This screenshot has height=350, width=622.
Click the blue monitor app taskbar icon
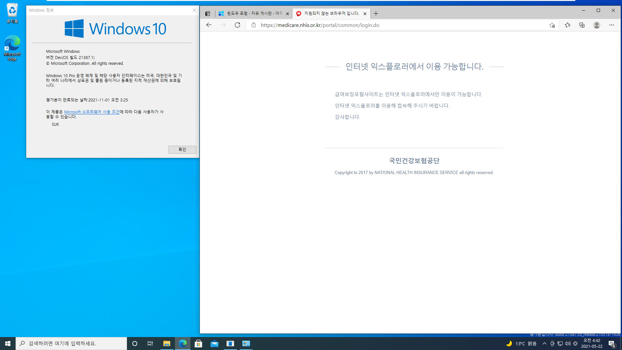[x=246, y=344]
